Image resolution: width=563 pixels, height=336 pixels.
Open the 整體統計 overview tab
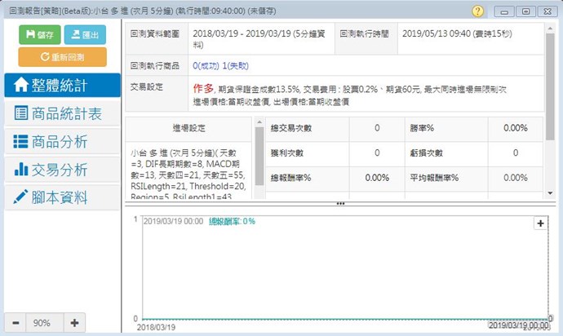pyautogui.click(x=62, y=86)
